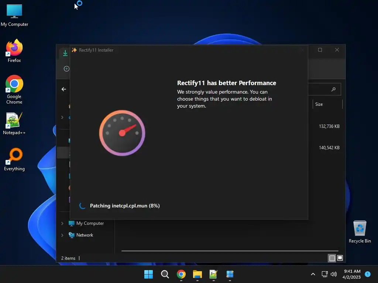
Task: Select the 140,542 KB file size cell
Action: pos(329,147)
